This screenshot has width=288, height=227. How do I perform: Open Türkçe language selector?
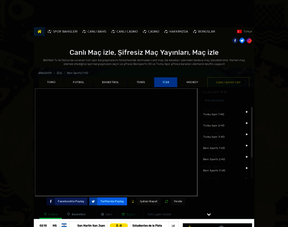(244, 31)
